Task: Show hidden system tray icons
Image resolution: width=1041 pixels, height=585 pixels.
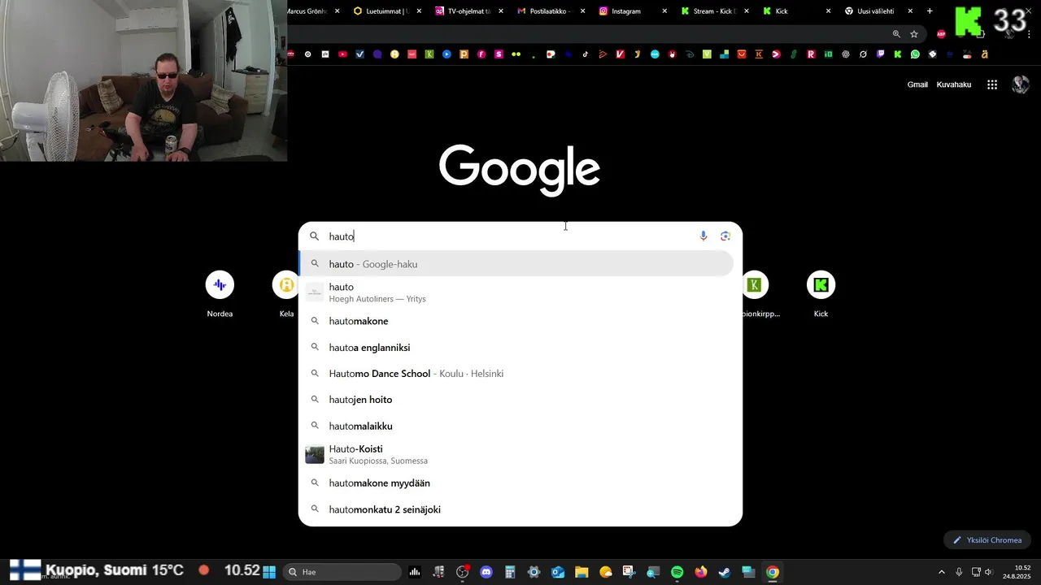Action: (x=942, y=572)
